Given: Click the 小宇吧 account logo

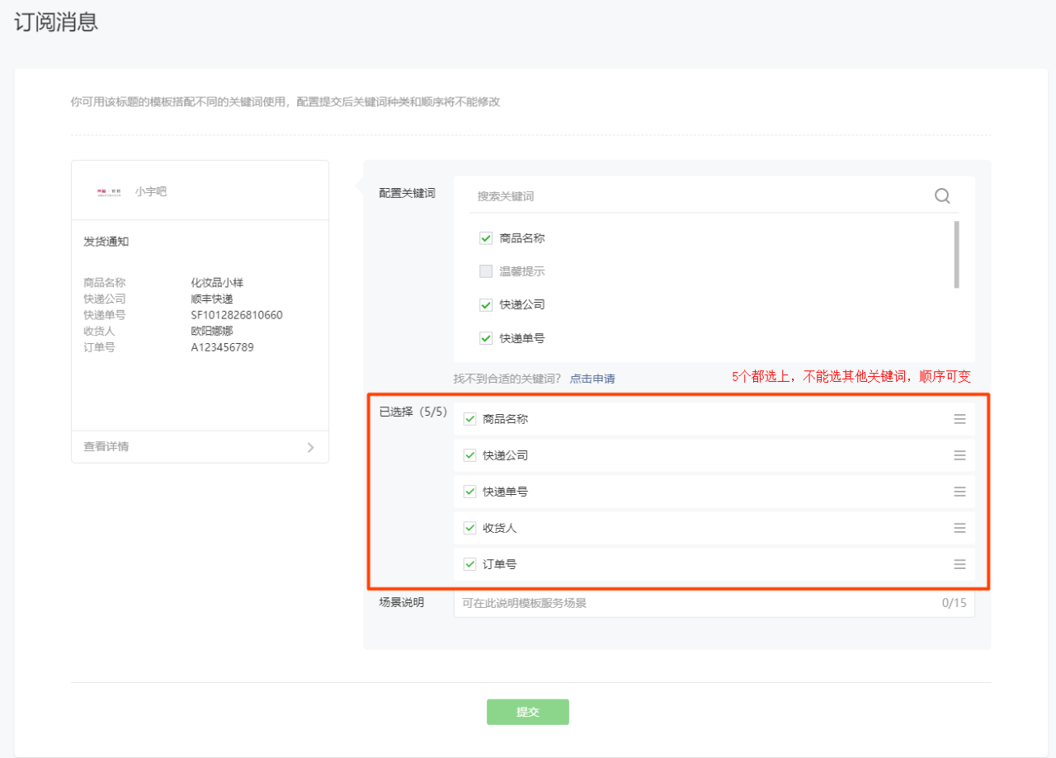Looking at the screenshot, I should [x=109, y=191].
